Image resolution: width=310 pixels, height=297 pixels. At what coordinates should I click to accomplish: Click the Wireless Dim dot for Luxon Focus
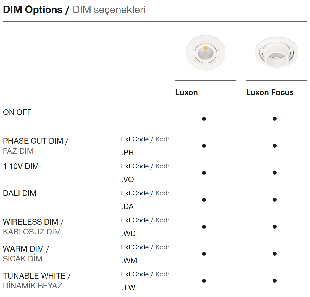point(275,227)
